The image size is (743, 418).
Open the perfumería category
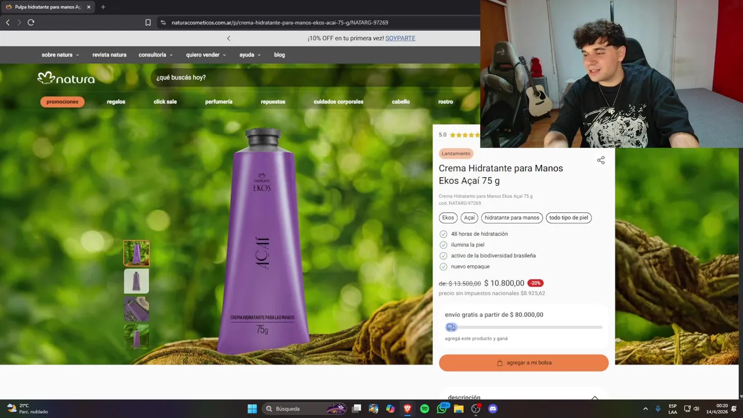[219, 102]
